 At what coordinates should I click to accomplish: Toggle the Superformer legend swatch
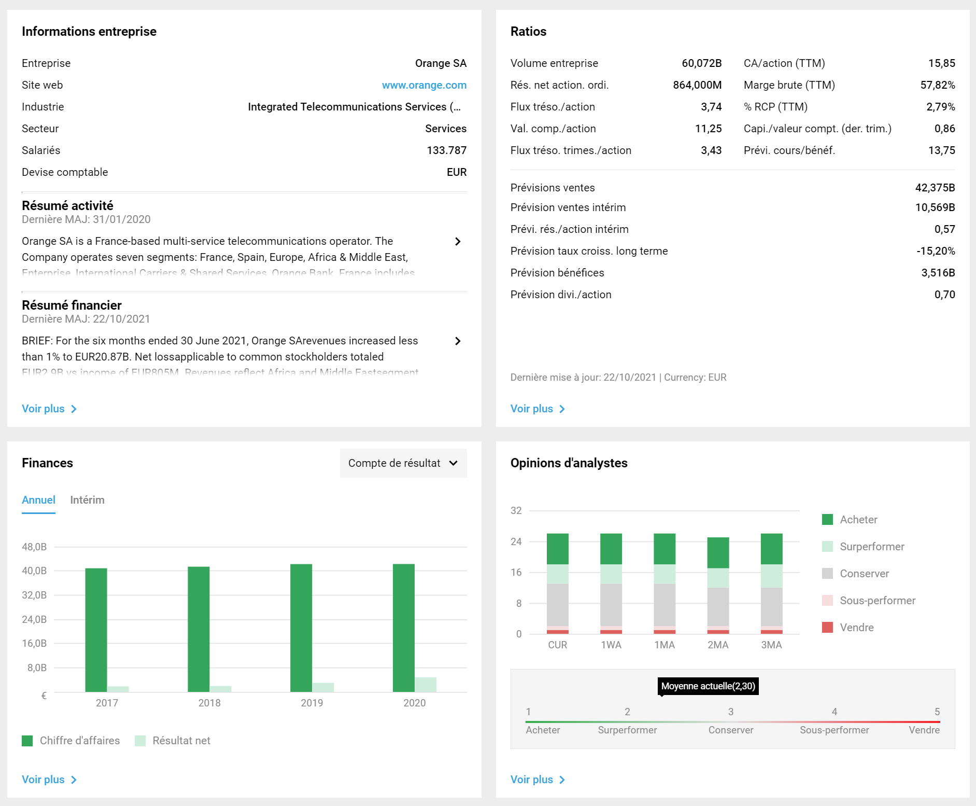coord(827,547)
